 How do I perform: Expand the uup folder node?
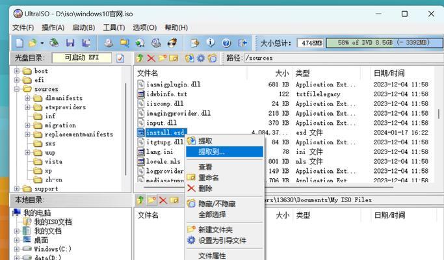27,152
